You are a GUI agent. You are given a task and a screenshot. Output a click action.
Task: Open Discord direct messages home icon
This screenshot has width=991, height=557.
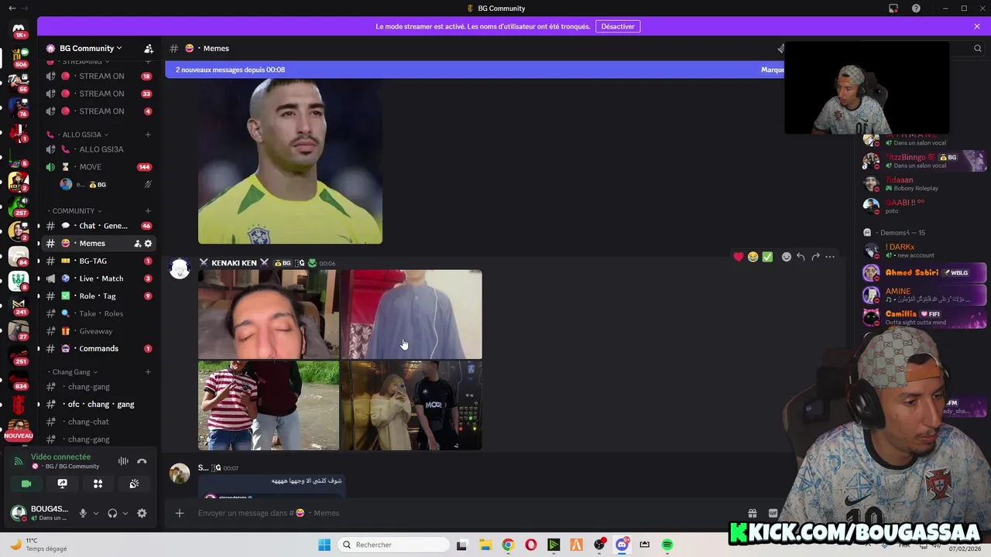(19, 29)
